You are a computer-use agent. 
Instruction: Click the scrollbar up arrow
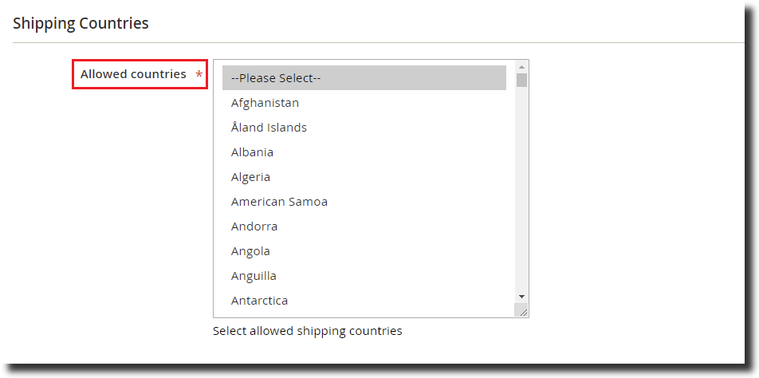tap(521, 67)
